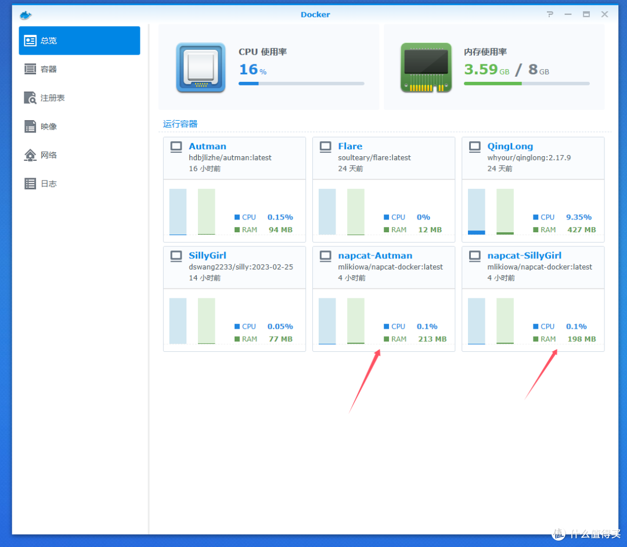Open the napcat-Autman container link
Viewport: 627px width, 547px height.
[375, 256]
